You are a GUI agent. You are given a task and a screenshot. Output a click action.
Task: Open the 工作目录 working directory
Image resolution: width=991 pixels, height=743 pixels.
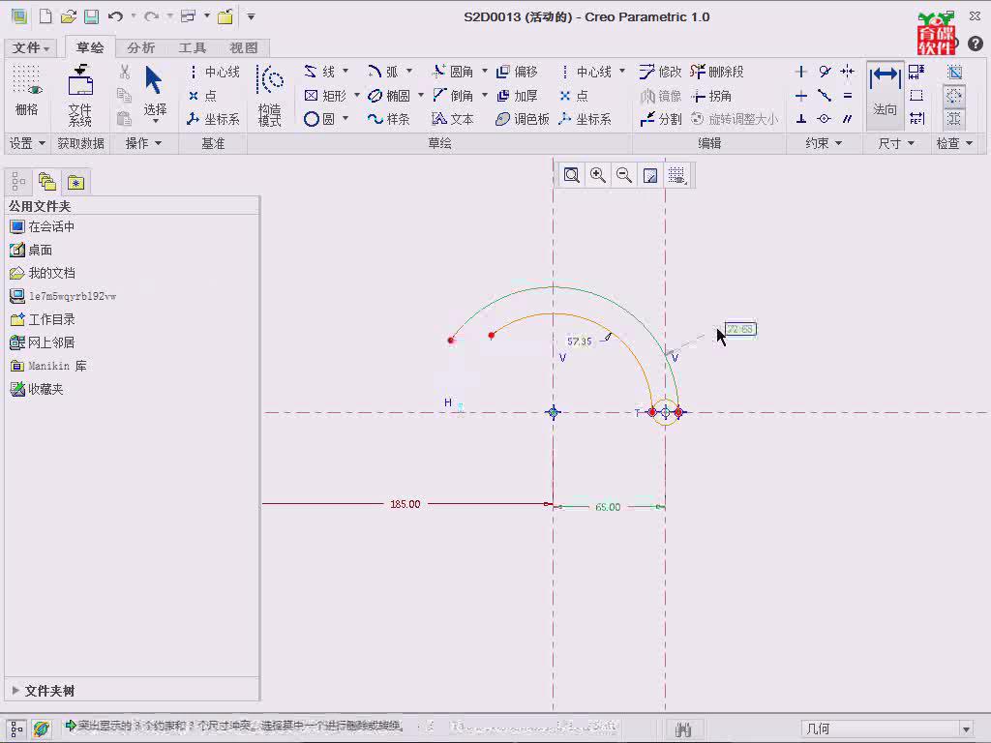43,319
